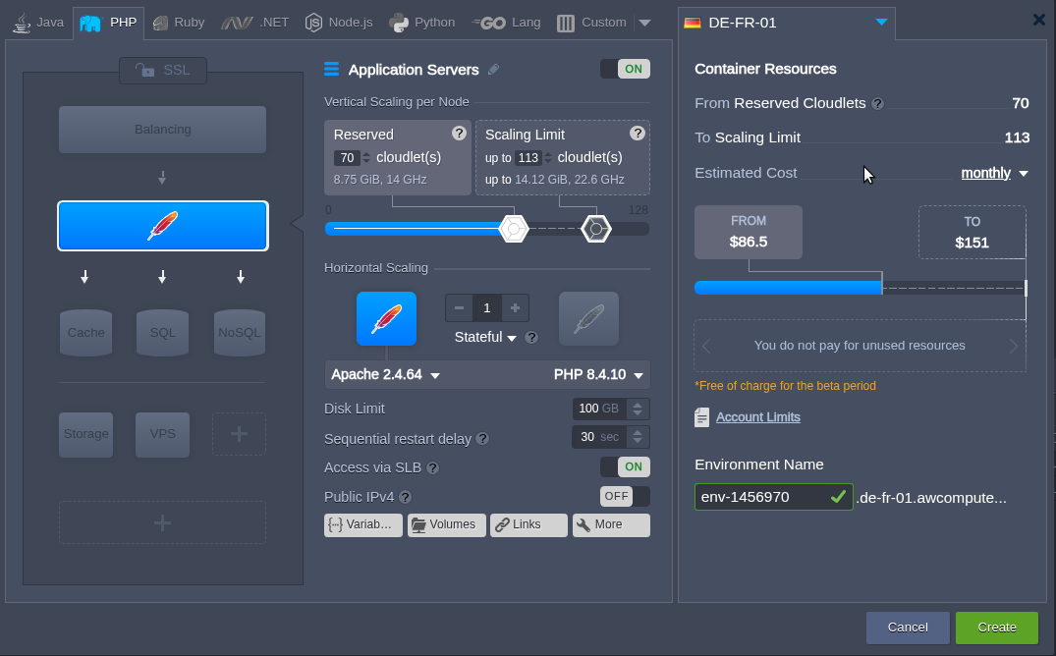Image resolution: width=1056 pixels, height=656 pixels.
Task: Open the Ruby tab
Action: coord(179,23)
